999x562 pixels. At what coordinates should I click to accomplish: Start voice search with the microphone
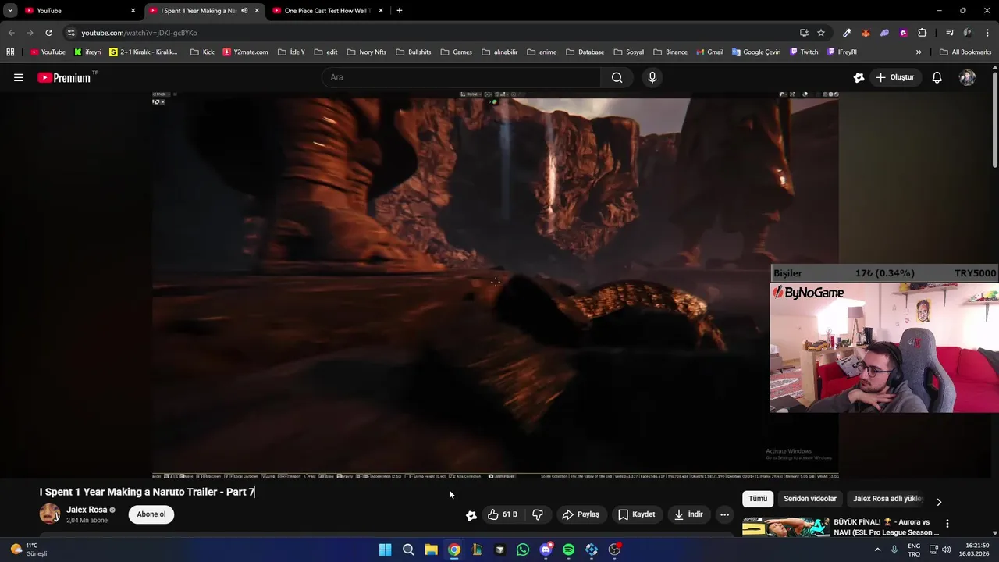pos(652,77)
